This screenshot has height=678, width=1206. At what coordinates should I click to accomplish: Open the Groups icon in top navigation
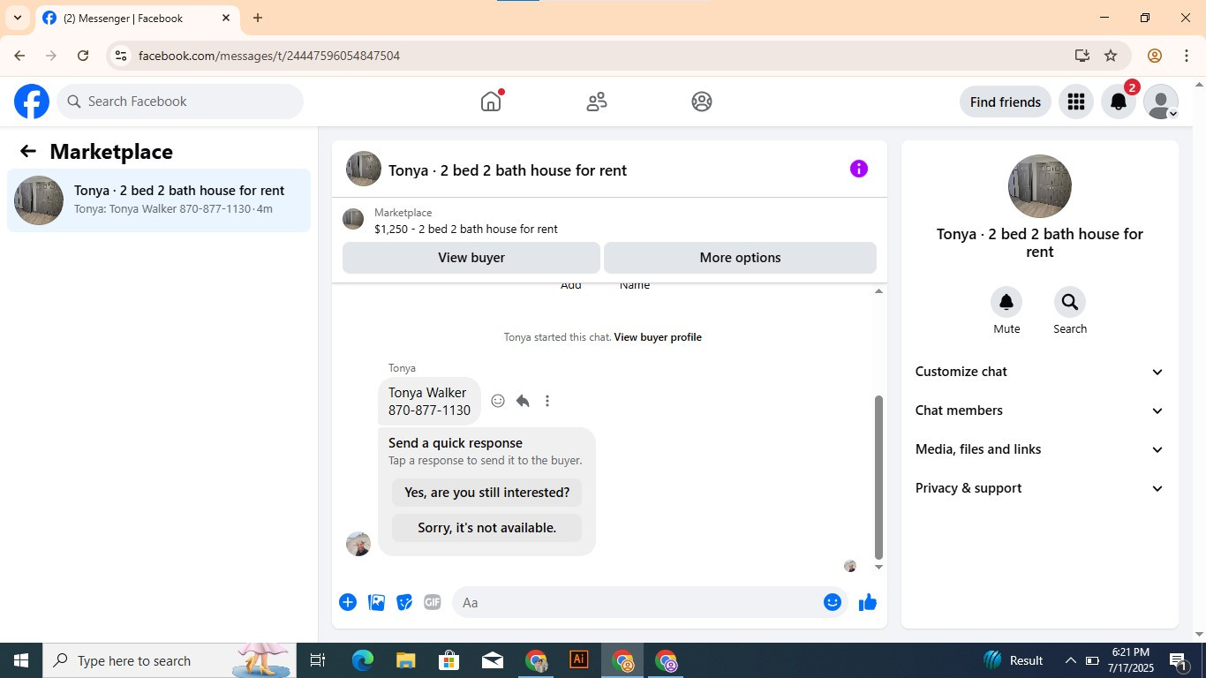point(702,102)
